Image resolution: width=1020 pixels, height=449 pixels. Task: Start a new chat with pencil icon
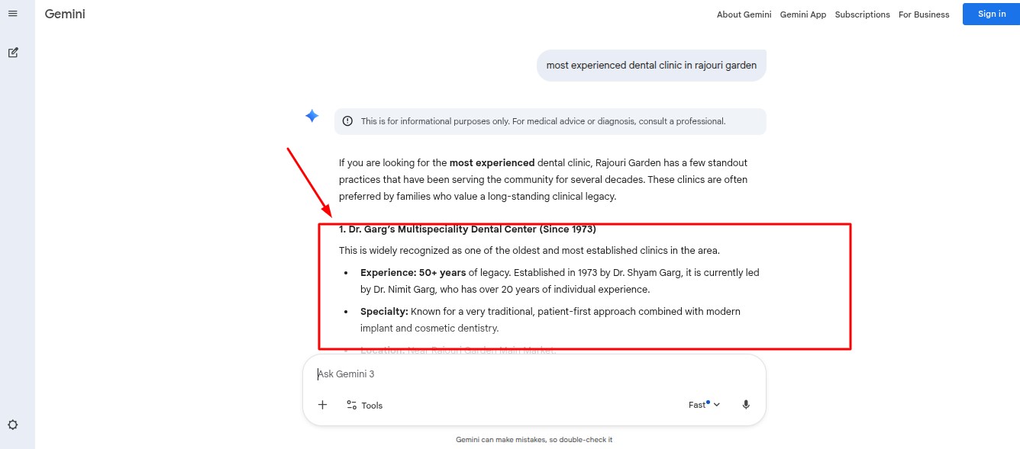coord(13,53)
